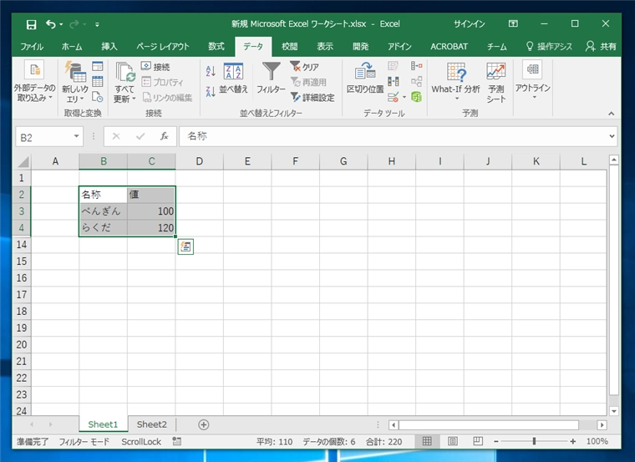This screenshot has height=462, width=635.
Task: Select Page Layout view icon
Action: pyautogui.click(x=453, y=441)
